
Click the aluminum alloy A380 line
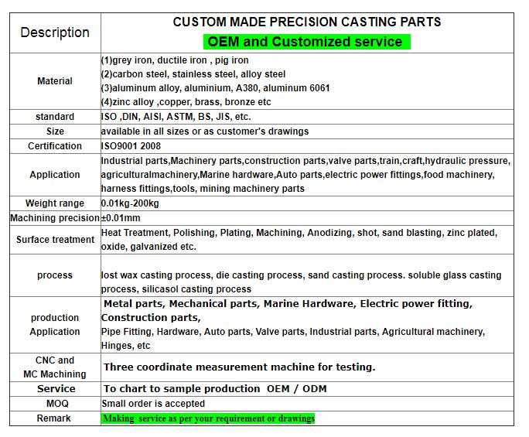tap(215, 88)
